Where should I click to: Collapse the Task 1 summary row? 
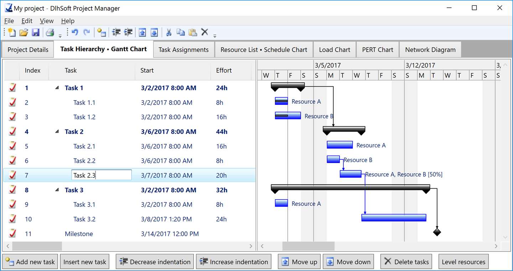(57, 88)
